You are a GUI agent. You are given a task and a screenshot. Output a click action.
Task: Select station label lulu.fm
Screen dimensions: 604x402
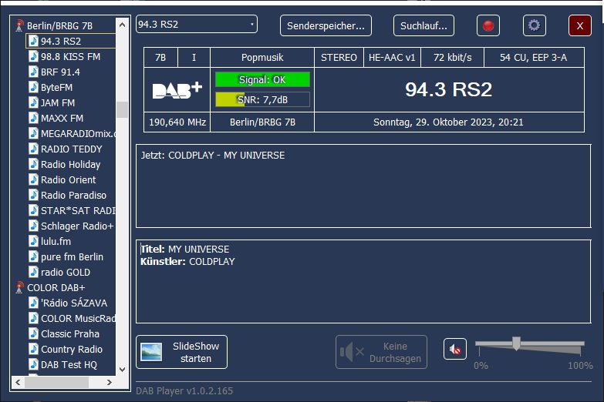click(x=56, y=241)
